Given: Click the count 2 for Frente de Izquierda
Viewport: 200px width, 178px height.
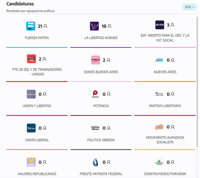Looking at the screenshot, I should (x=40, y=59).
